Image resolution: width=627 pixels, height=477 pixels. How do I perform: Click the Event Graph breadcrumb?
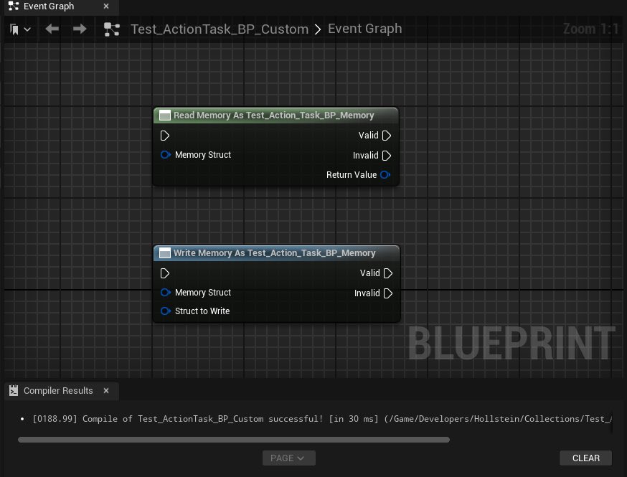364,29
